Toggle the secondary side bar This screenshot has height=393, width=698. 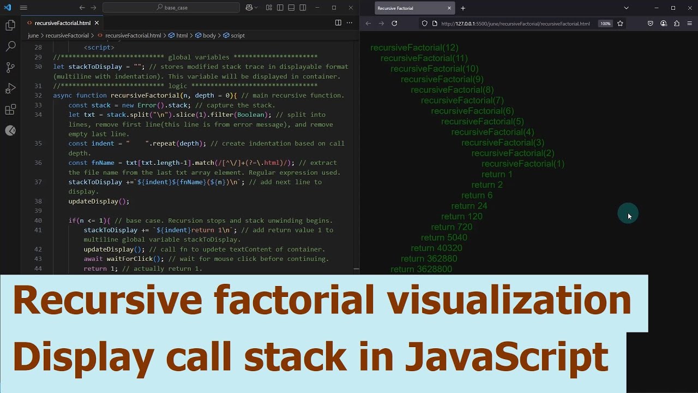(303, 8)
